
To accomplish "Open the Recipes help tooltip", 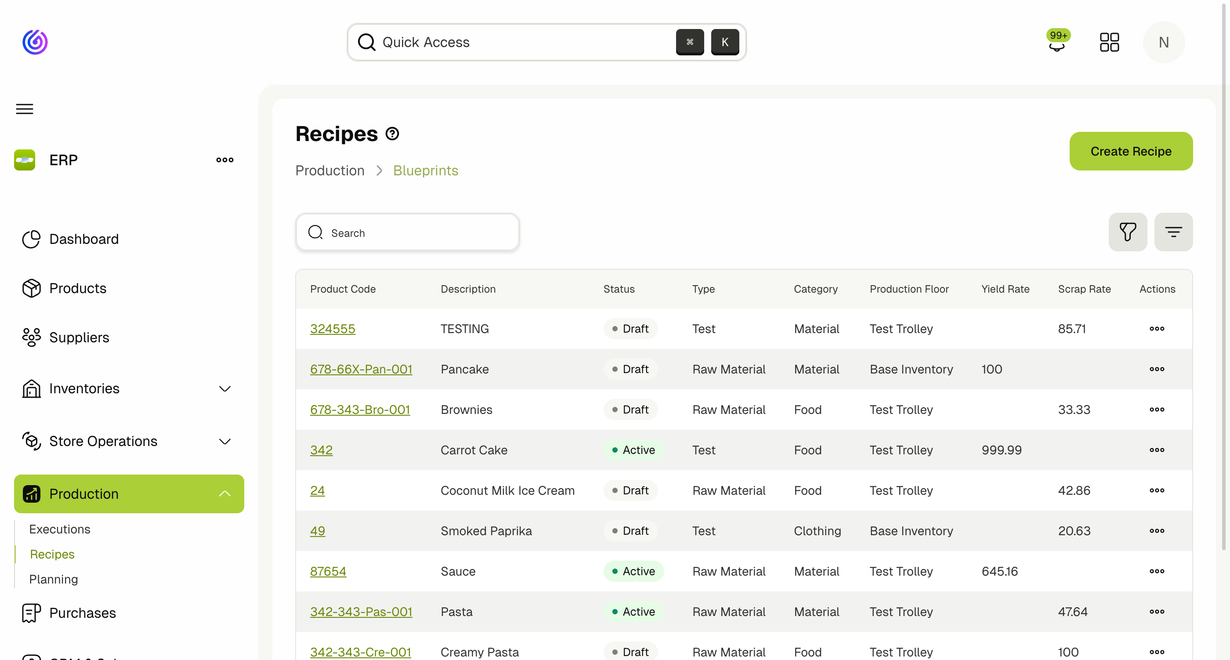I will pyautogui.click(x=392, y=133).
